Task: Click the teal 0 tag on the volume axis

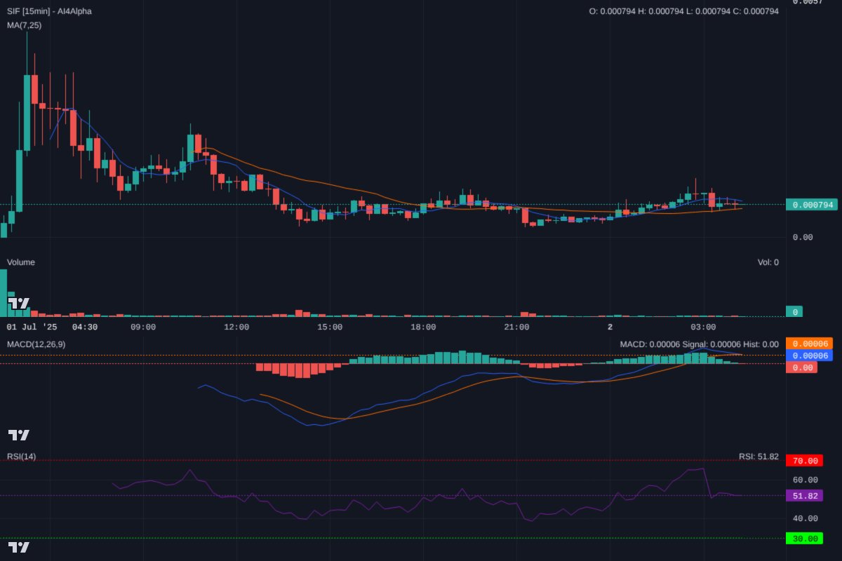Action: pos(794,311)
